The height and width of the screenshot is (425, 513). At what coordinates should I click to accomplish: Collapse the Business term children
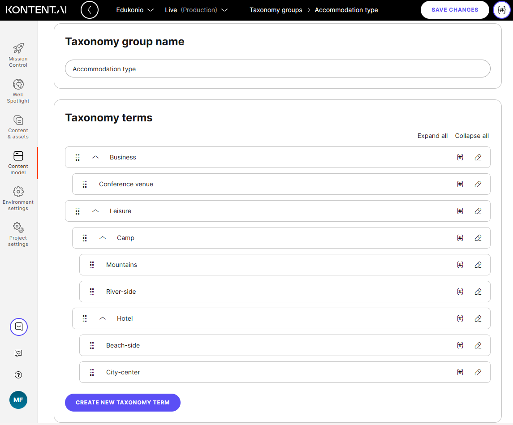(95, 157)
